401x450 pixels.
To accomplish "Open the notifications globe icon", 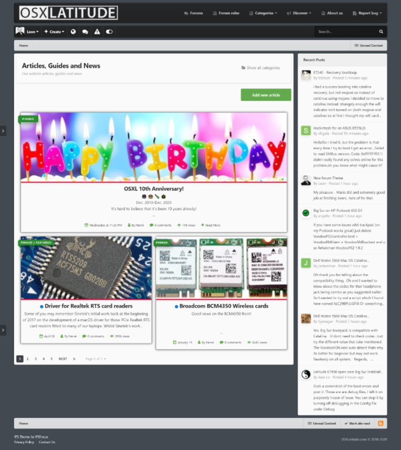I will 73,32.
